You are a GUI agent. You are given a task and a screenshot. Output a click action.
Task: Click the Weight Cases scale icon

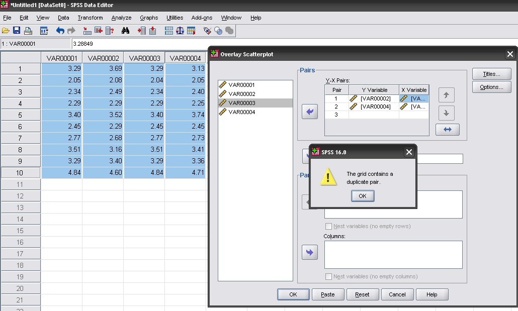[x=180, y=31]
